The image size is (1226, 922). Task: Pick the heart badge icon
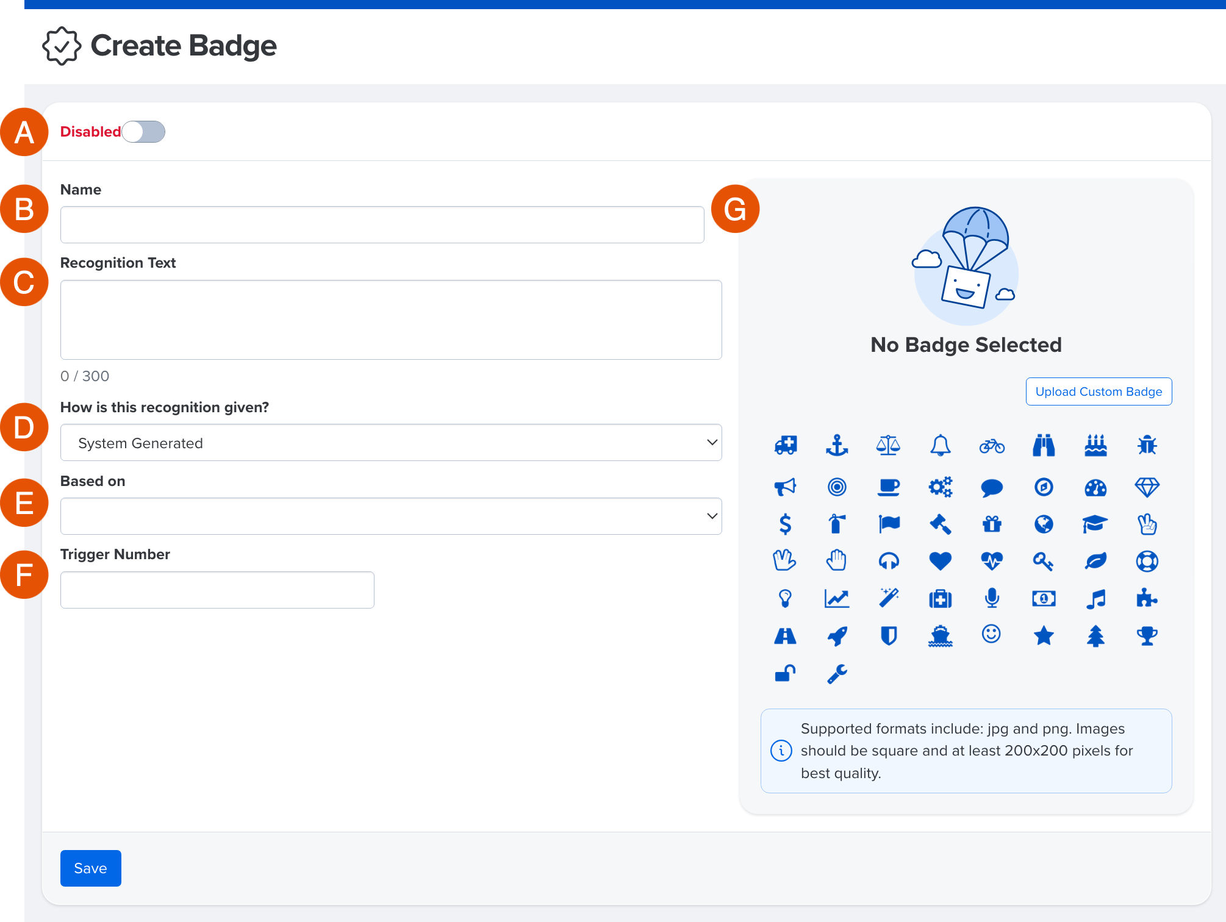pos(940,560)
